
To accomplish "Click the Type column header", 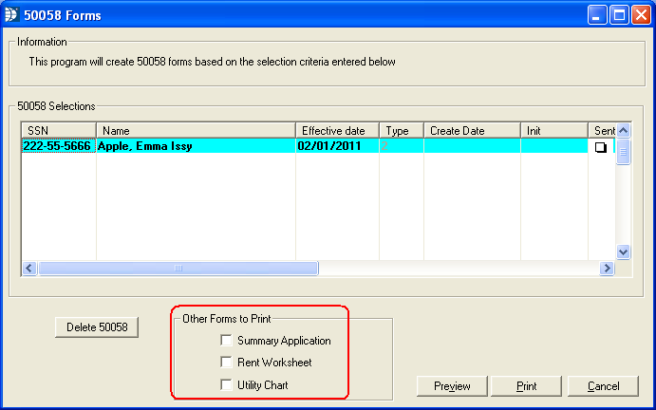I will click(401, 130).
